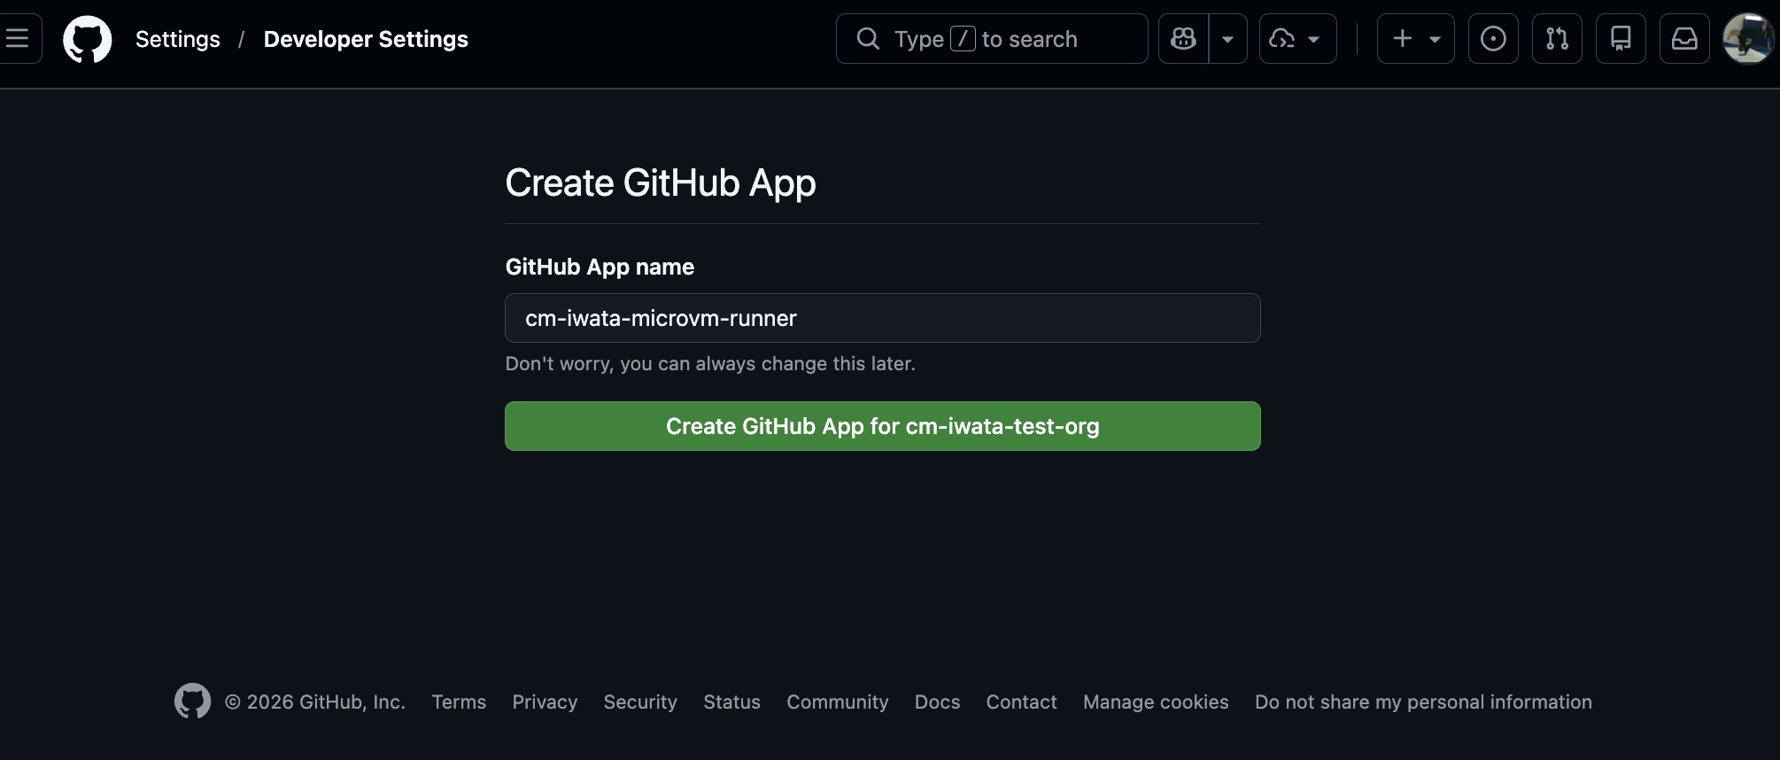Click the magnifier search icon
The width and height of the screenshot is (1780, 760).
coord(869,39)
